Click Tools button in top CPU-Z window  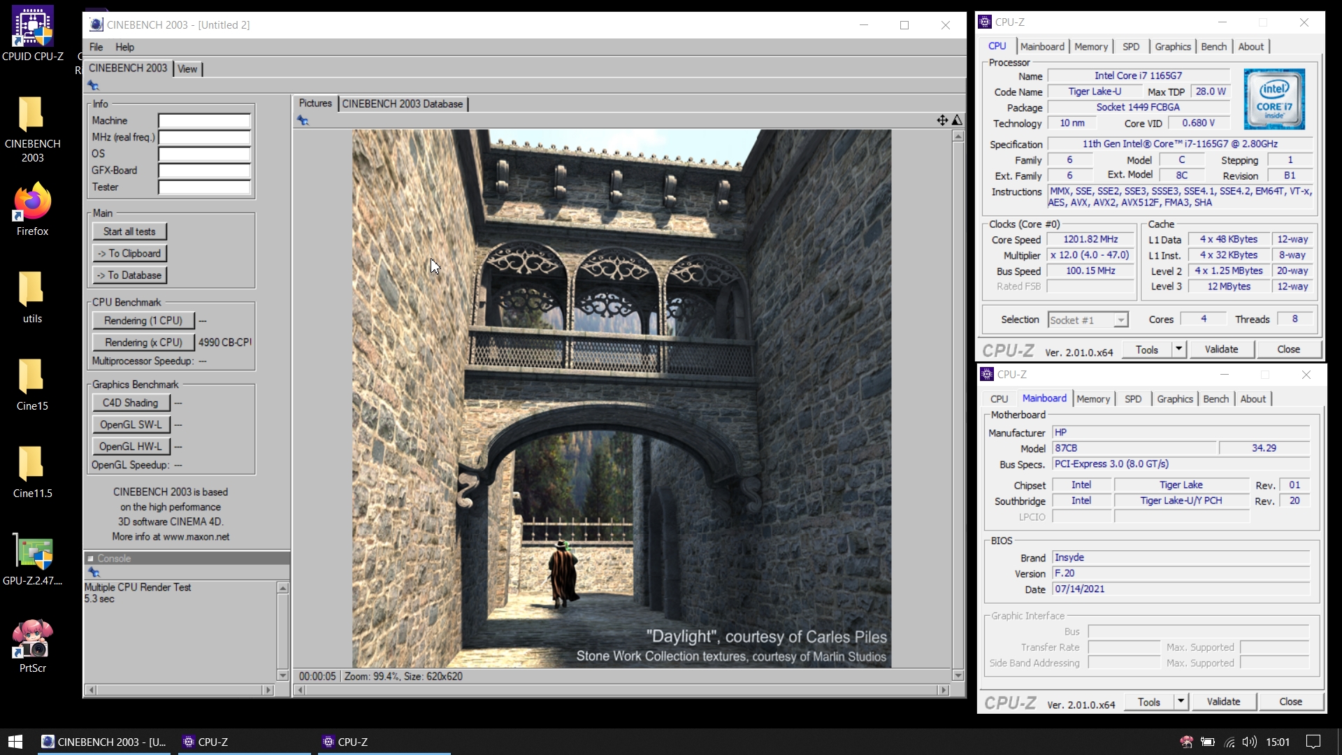pos(1146,349)
